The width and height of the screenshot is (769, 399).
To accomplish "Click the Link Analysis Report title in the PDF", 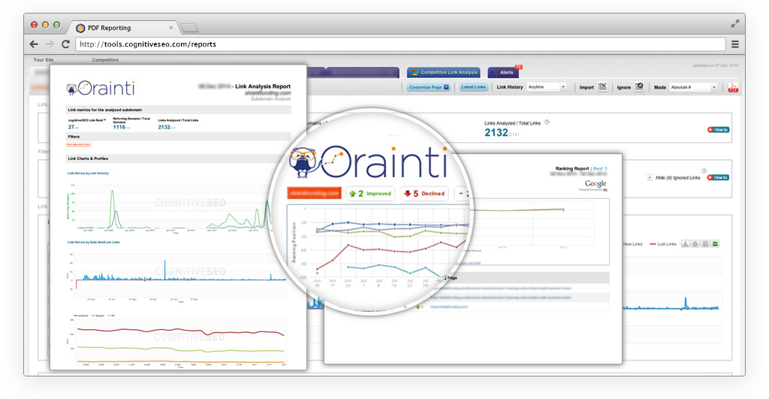I will tap(263, 86).
